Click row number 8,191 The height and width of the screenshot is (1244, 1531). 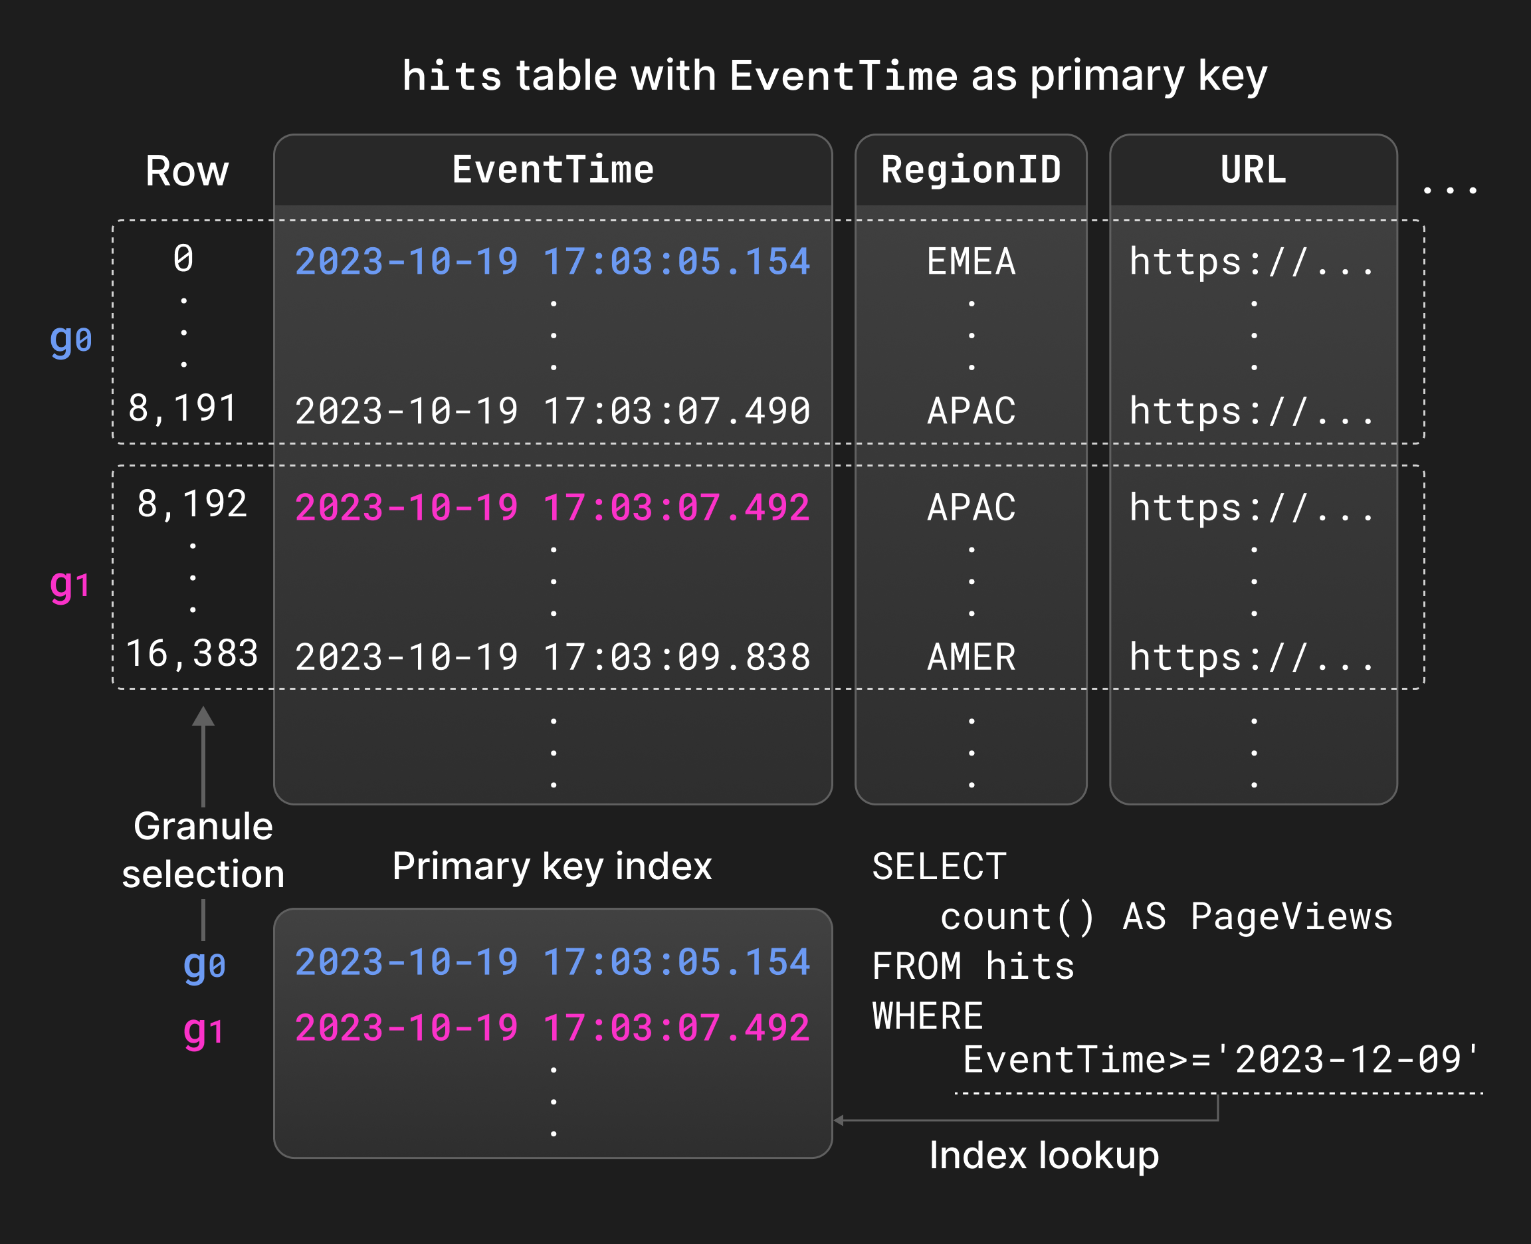tap(182, 409)
